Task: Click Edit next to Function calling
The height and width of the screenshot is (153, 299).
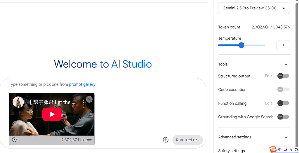Action: (268, 103)
